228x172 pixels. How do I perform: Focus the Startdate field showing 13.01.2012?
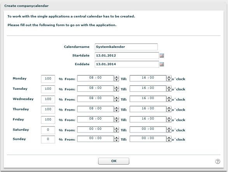[127, 56]
